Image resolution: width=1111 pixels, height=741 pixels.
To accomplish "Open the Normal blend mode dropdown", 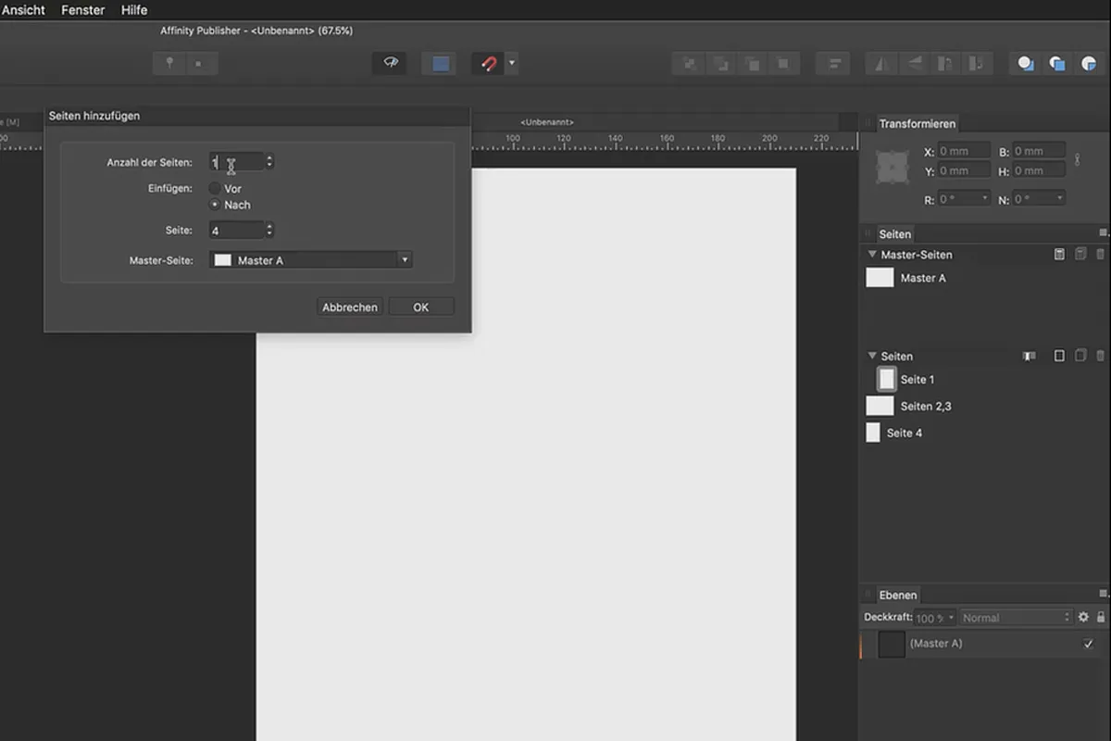I will click(x=1016, y=618).
